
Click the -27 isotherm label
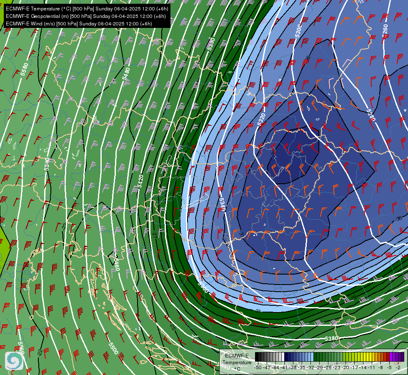tap(154, 235)
